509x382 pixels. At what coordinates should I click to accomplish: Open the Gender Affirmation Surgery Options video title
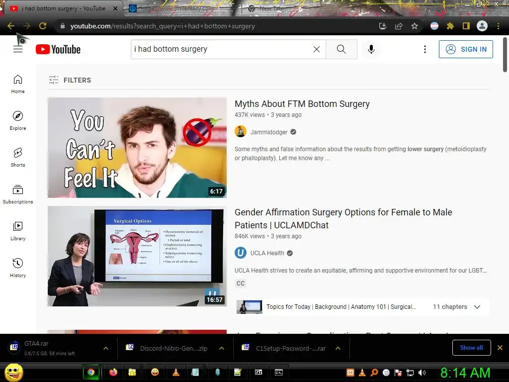tap(343, 219)
